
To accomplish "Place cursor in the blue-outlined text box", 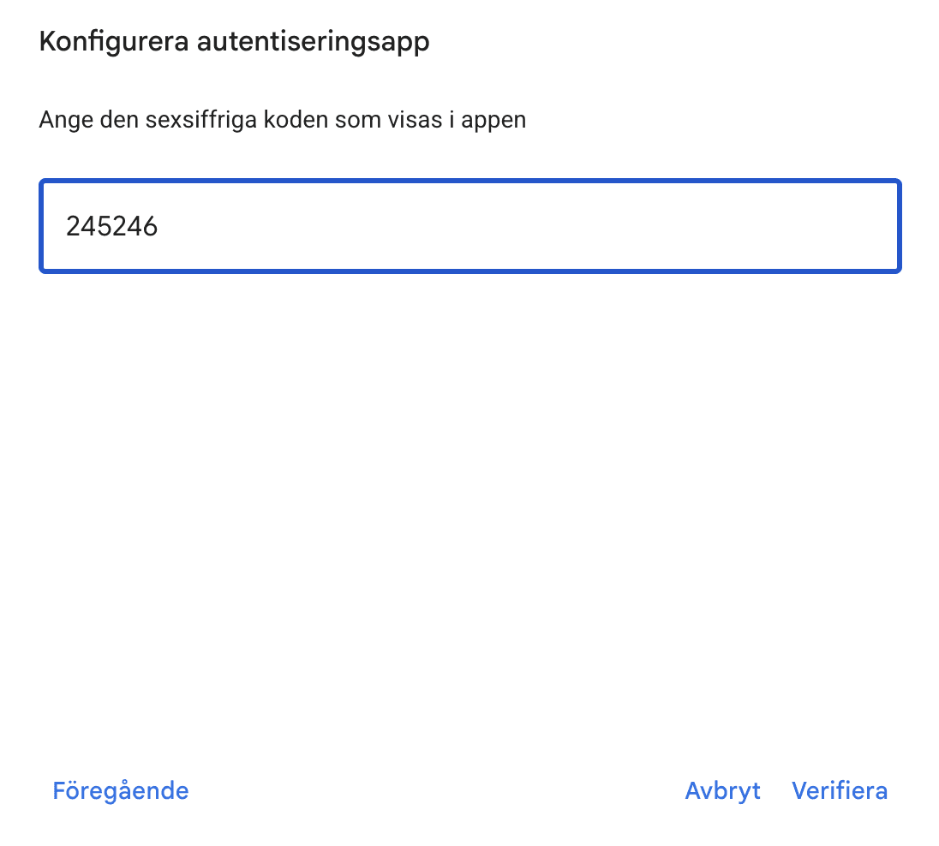I will 470,226.
